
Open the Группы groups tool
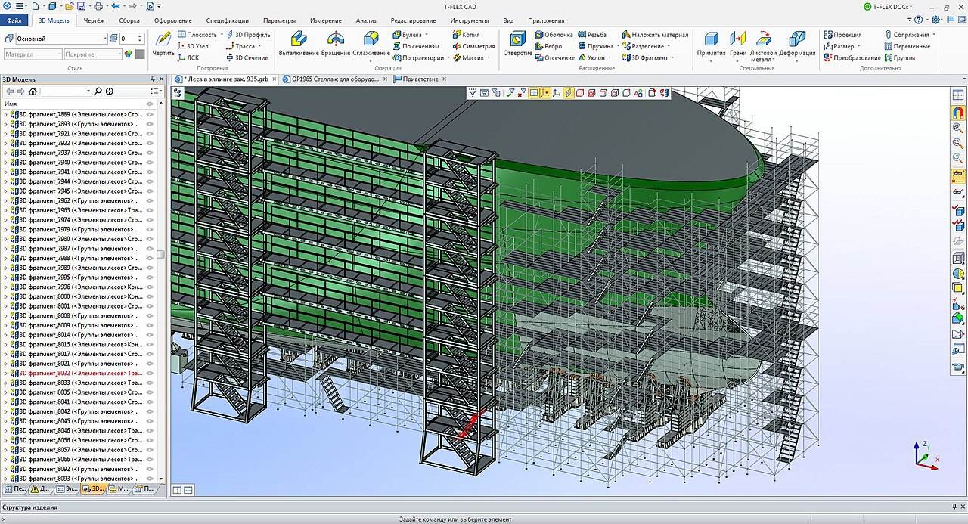(x=898, y=57)
